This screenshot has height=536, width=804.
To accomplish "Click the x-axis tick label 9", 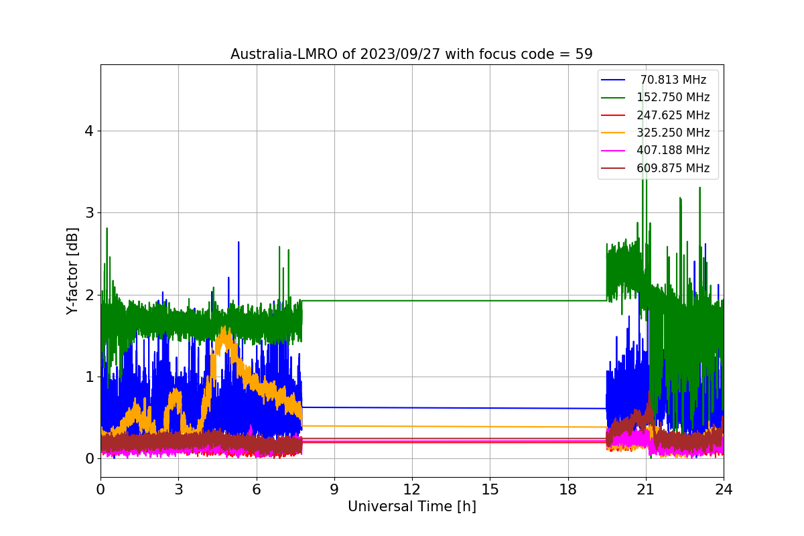I will pyautogui.click(x=334, y=489).
